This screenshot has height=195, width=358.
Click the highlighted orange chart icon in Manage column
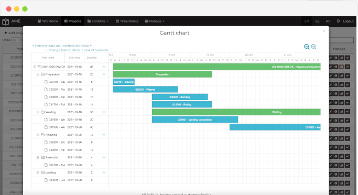pos(341,67)
